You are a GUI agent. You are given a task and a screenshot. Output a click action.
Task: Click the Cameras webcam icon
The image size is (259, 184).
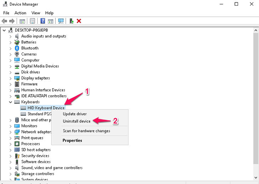click(17, 54)
